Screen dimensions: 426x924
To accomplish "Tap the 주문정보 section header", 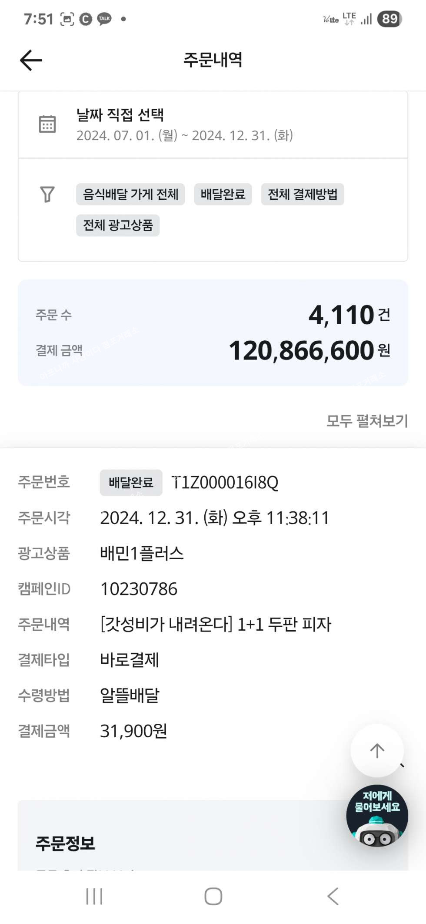I will [x=65, y=843].
